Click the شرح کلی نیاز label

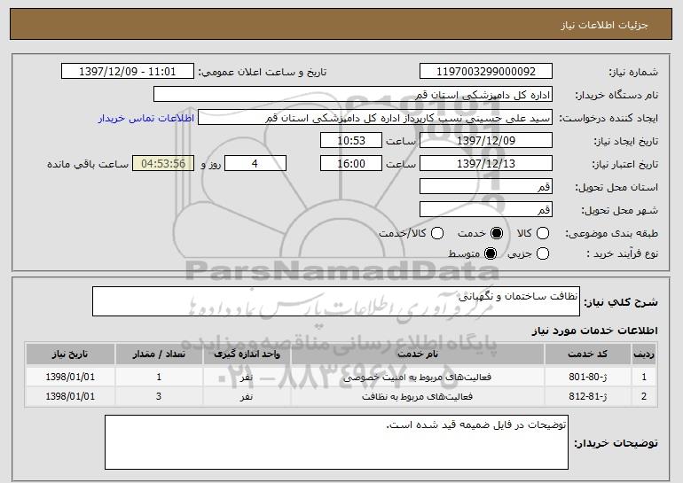[621, 302]
